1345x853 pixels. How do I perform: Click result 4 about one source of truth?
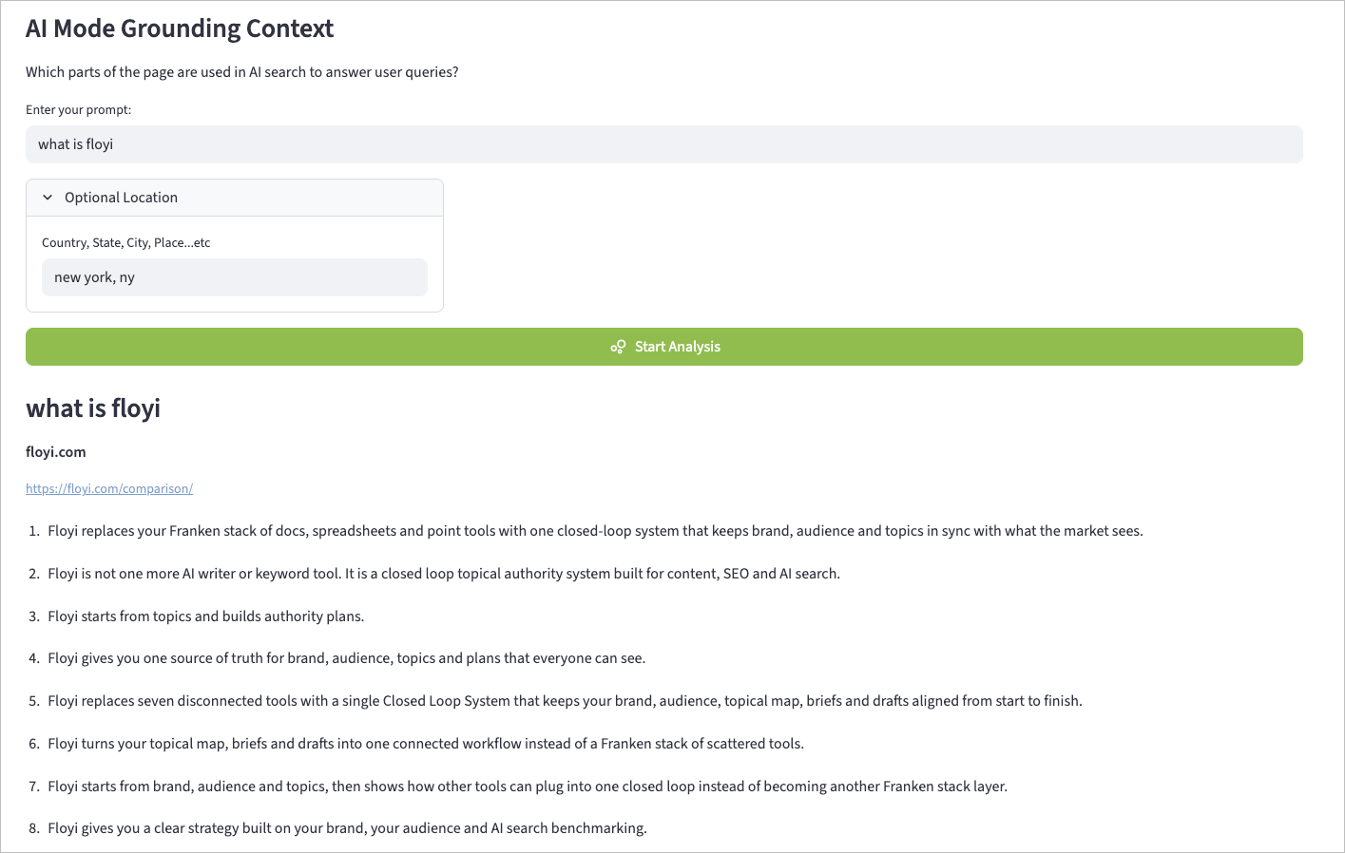coord(347,658)
